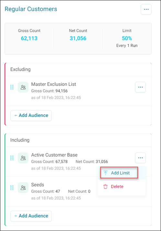Screen dimensions: 161x231
Task: Click the Master Exclusion List drag handle
Action: point(12,87)
